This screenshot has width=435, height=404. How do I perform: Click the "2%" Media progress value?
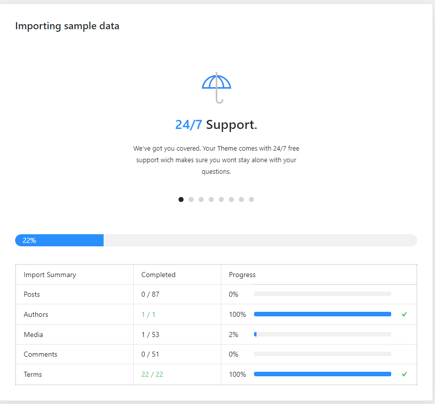point(233,334)
